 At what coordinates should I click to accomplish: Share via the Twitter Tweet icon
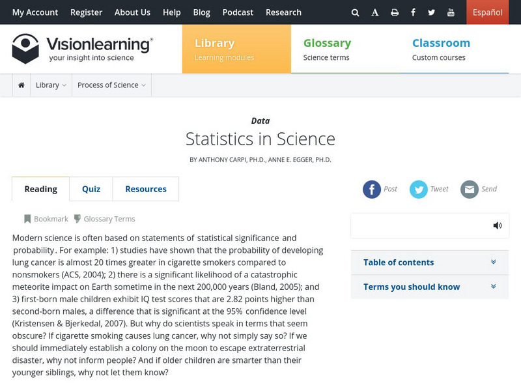(419, 189)
